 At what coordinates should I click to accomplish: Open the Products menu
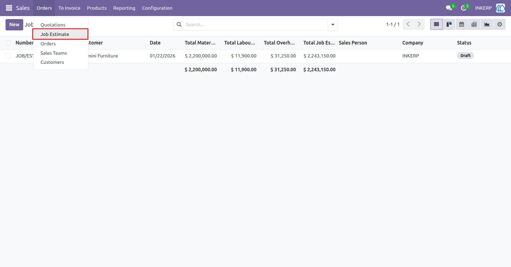click(97, 8)
